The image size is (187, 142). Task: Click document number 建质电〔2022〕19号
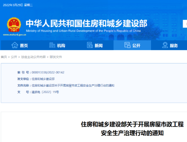pyautogui.click(x=45, y=92)
